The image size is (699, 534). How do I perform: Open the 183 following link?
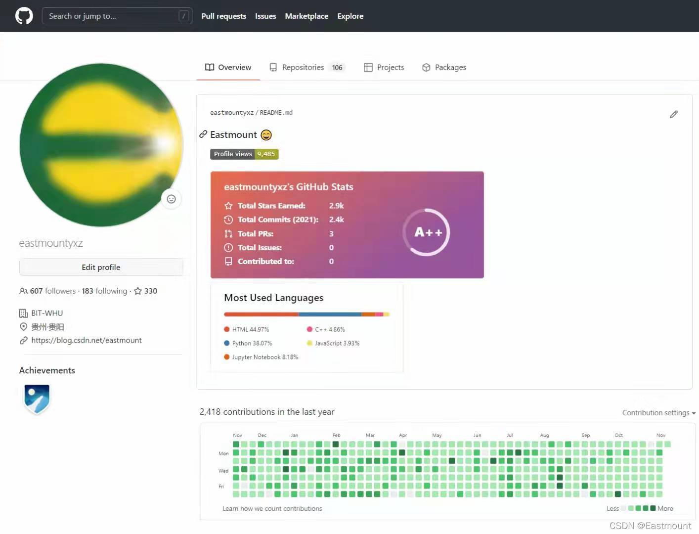coord(104,291)
